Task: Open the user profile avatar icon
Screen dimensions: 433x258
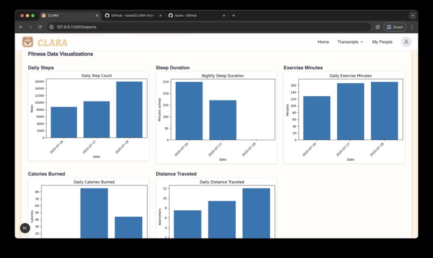Action: pyautogui.click(x=406, y=42)
